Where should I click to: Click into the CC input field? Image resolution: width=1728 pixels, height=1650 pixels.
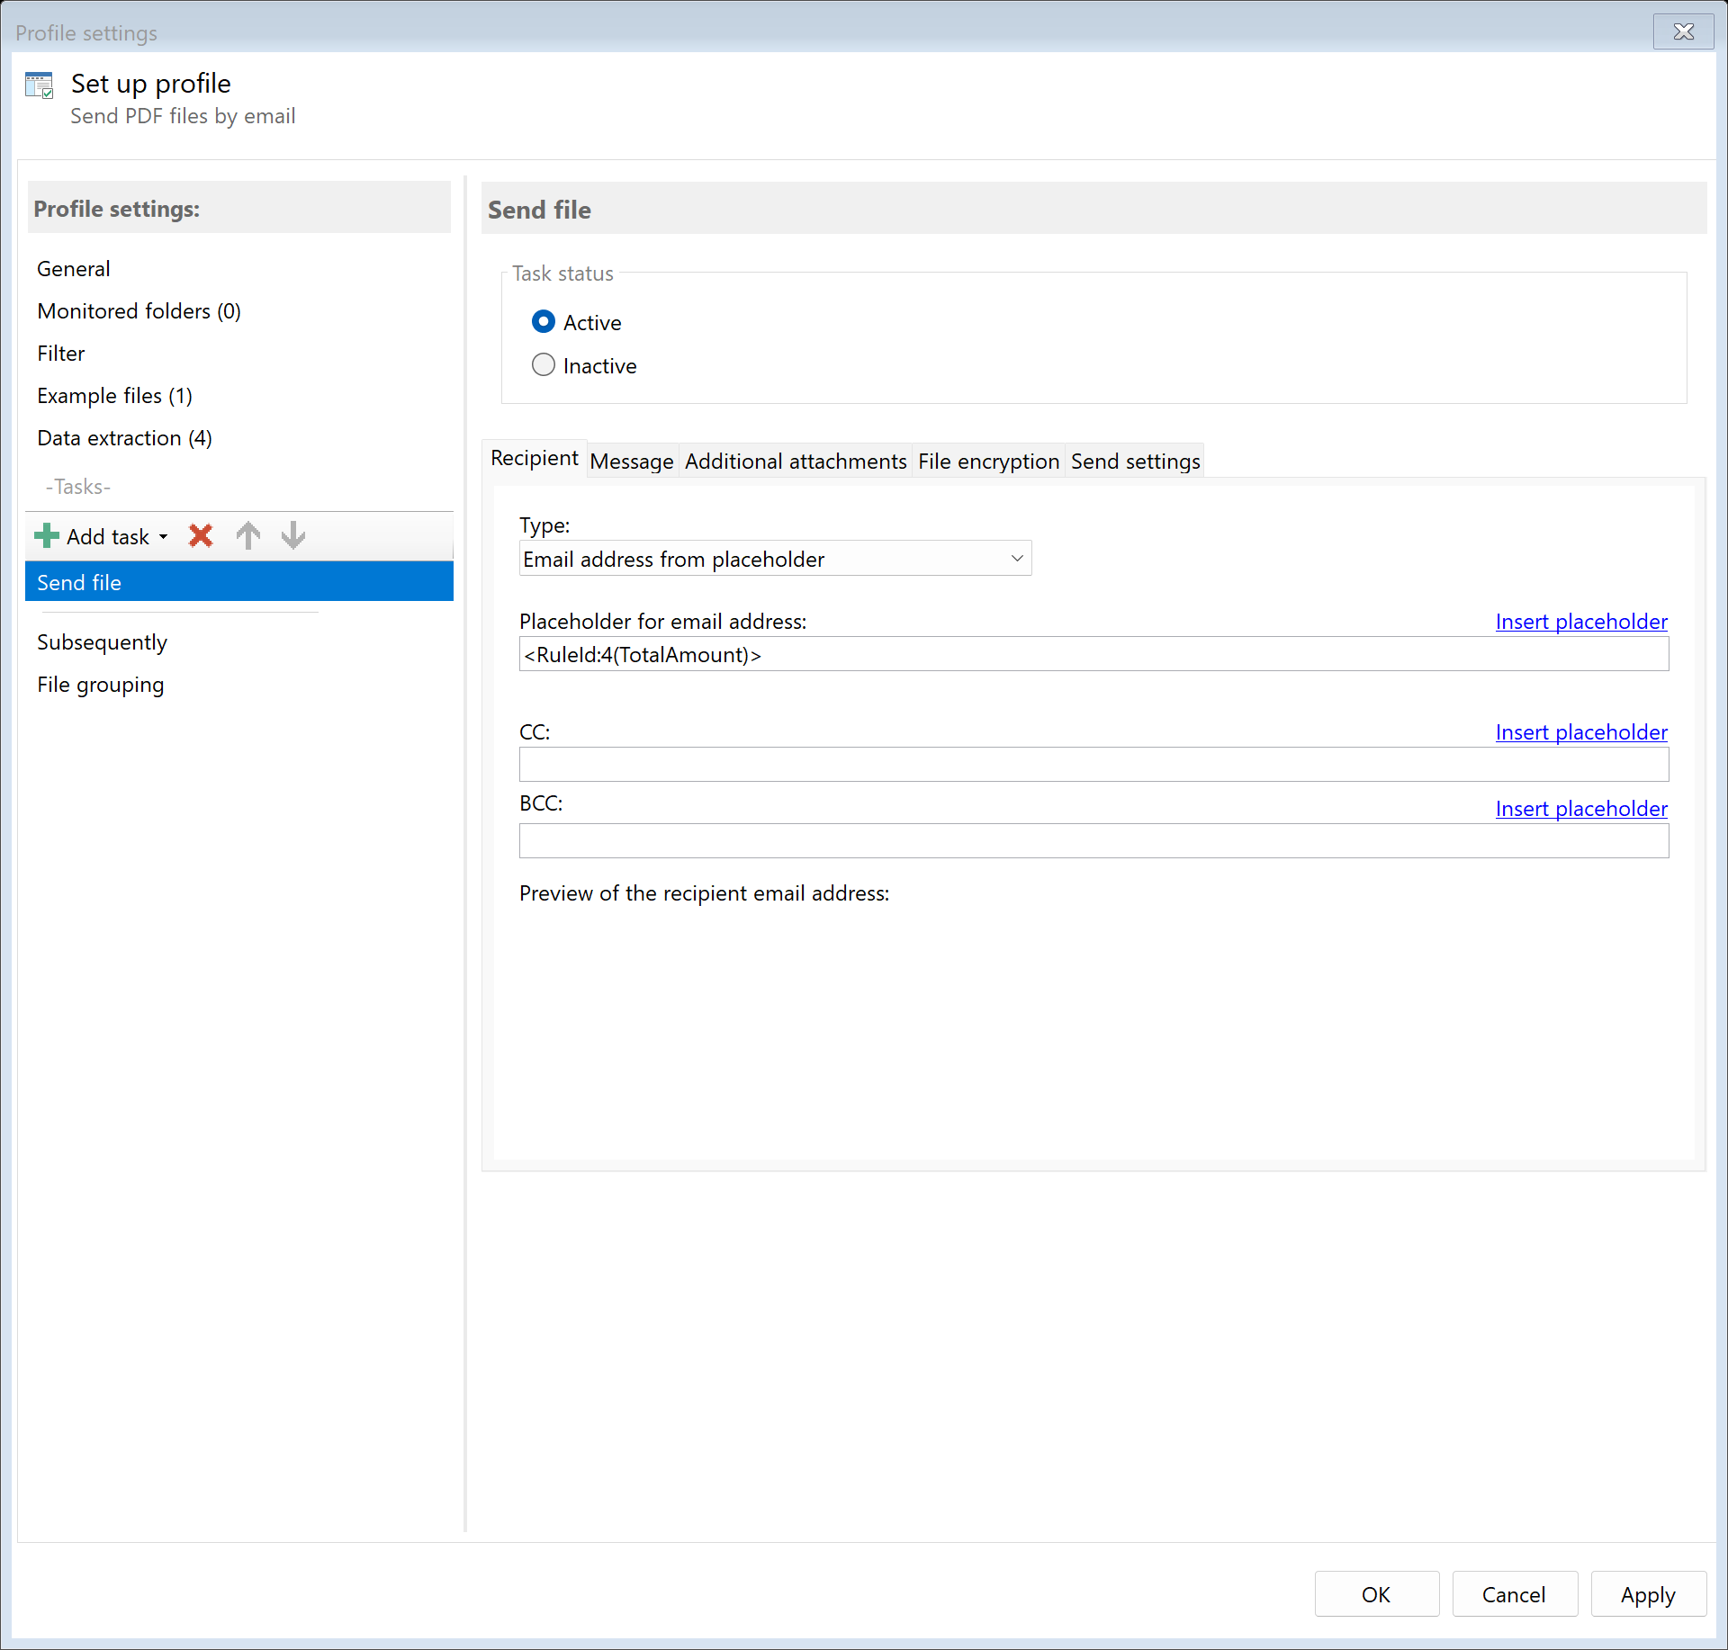click(x=1093, y=765)
